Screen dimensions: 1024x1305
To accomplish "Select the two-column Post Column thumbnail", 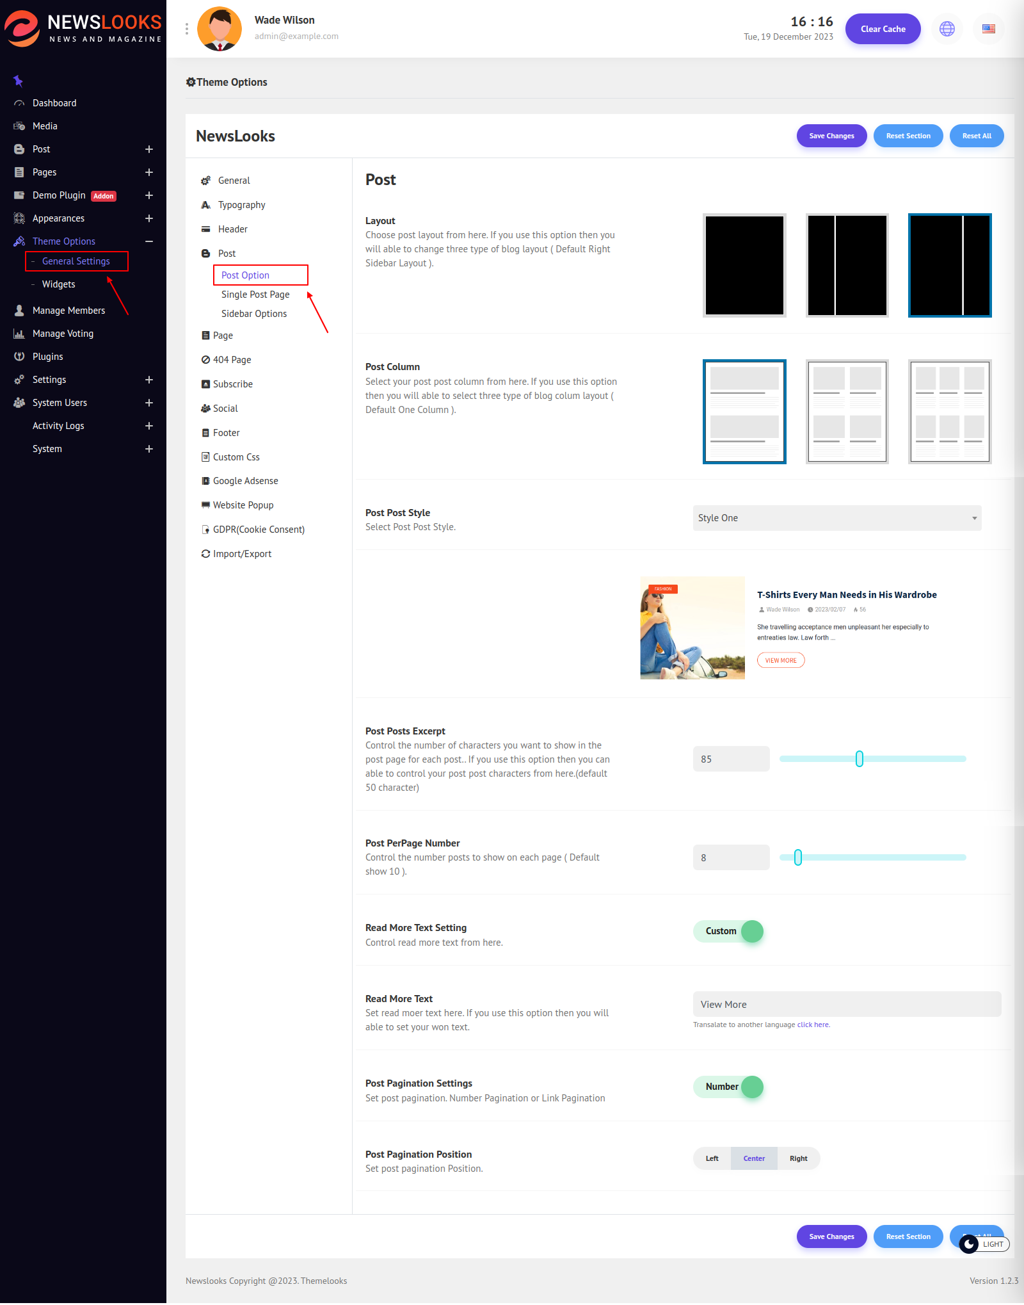I will click(847, 412).
